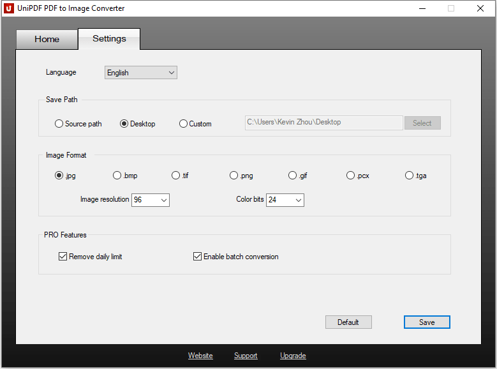This screenshot has height=369, width=497.
Task: Open the Language dropdown showing English
Action: pyautogui.click(x=141, y=73)
